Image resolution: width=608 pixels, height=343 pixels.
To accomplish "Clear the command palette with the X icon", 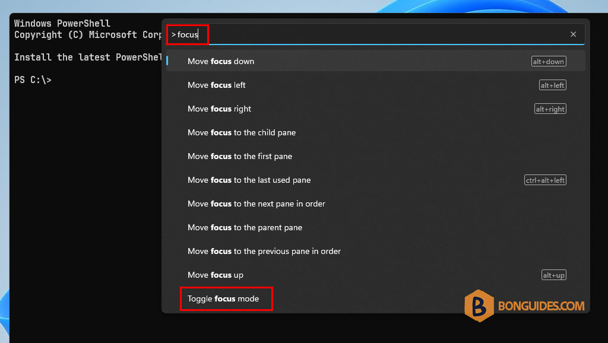I will click(573, 34).
